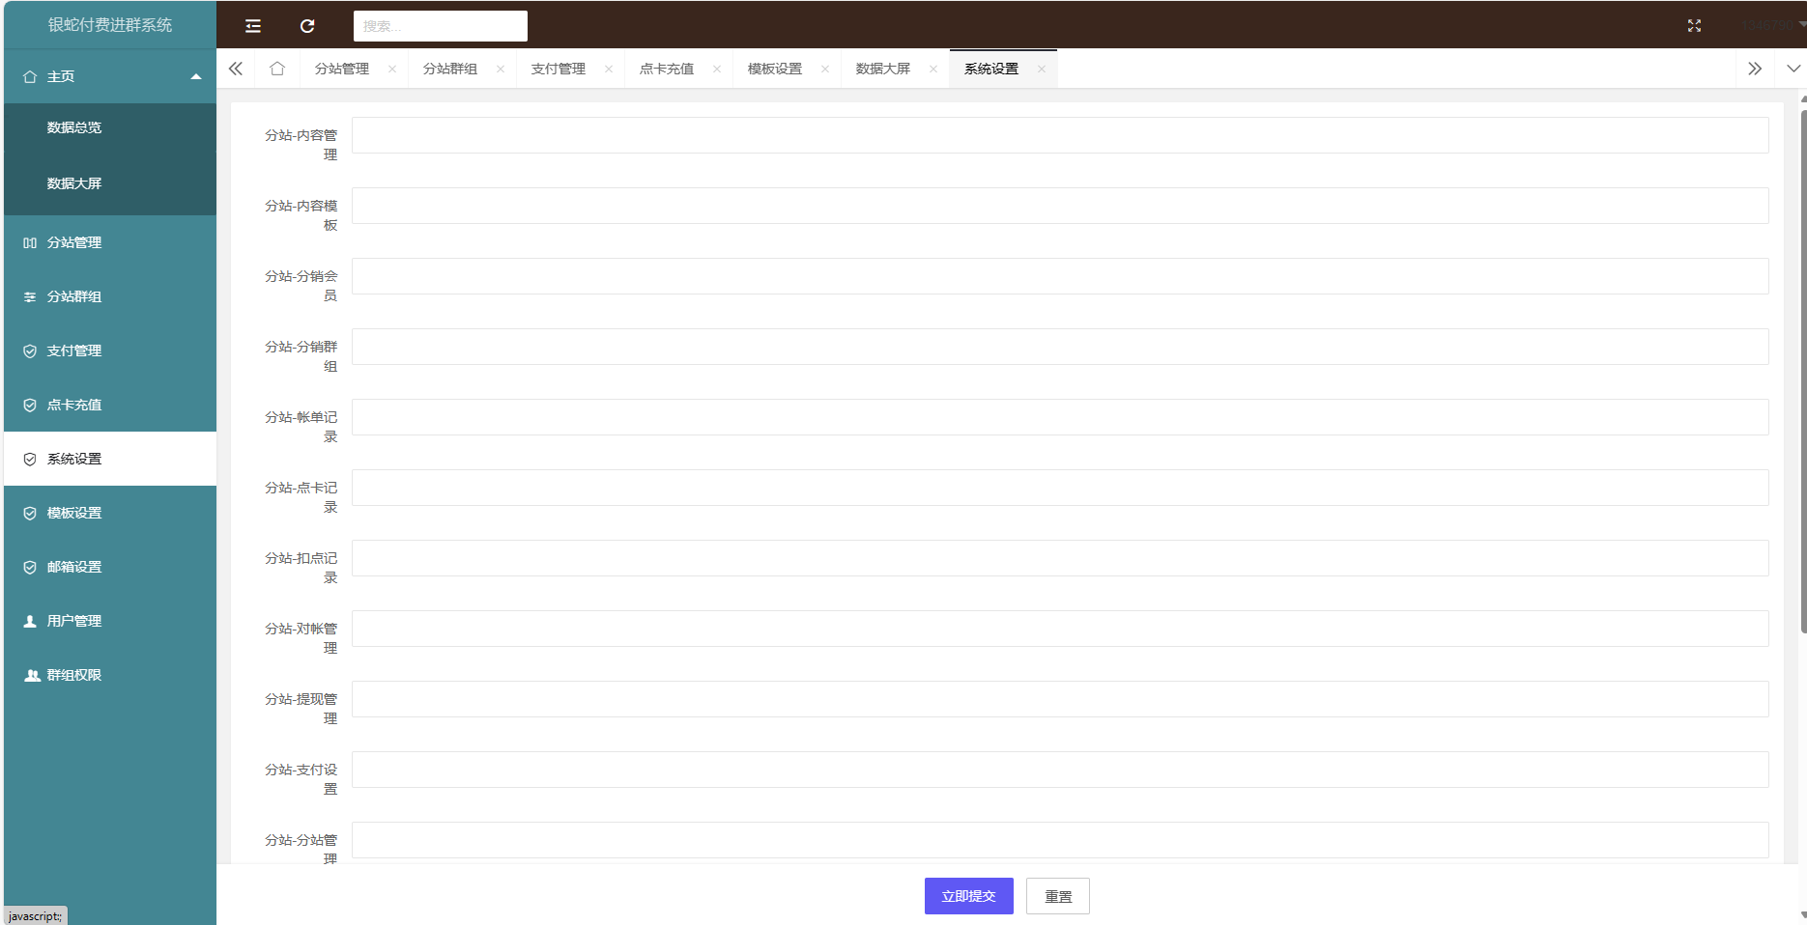Screen dimensions: 1807x925
Task: Open 群组权限 in the sidebar
Action: [74, 675]
